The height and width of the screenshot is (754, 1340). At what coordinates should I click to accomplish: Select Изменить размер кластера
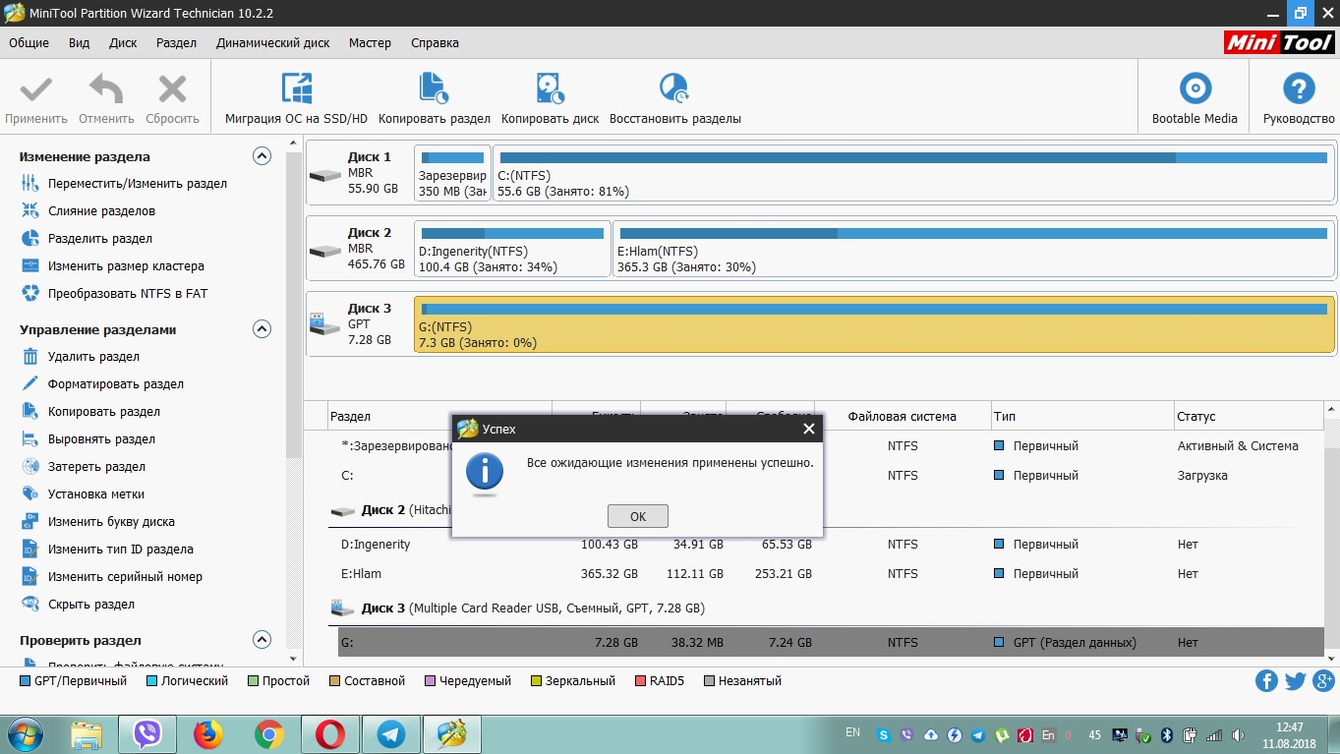click(x=126, y=266)
